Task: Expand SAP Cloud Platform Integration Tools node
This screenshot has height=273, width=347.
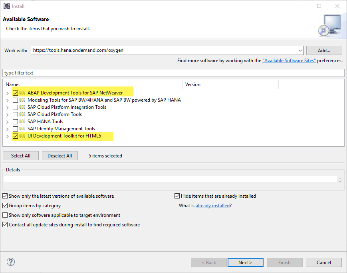Action: click(x=7, y=108)
